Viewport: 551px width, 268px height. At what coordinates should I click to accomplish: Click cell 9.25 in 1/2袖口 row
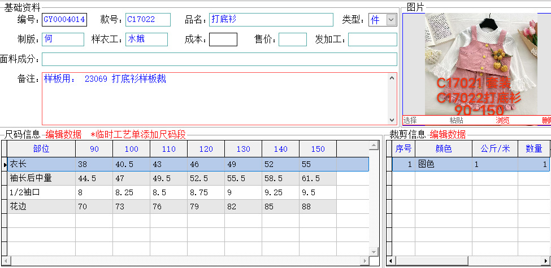coord(280,192)
